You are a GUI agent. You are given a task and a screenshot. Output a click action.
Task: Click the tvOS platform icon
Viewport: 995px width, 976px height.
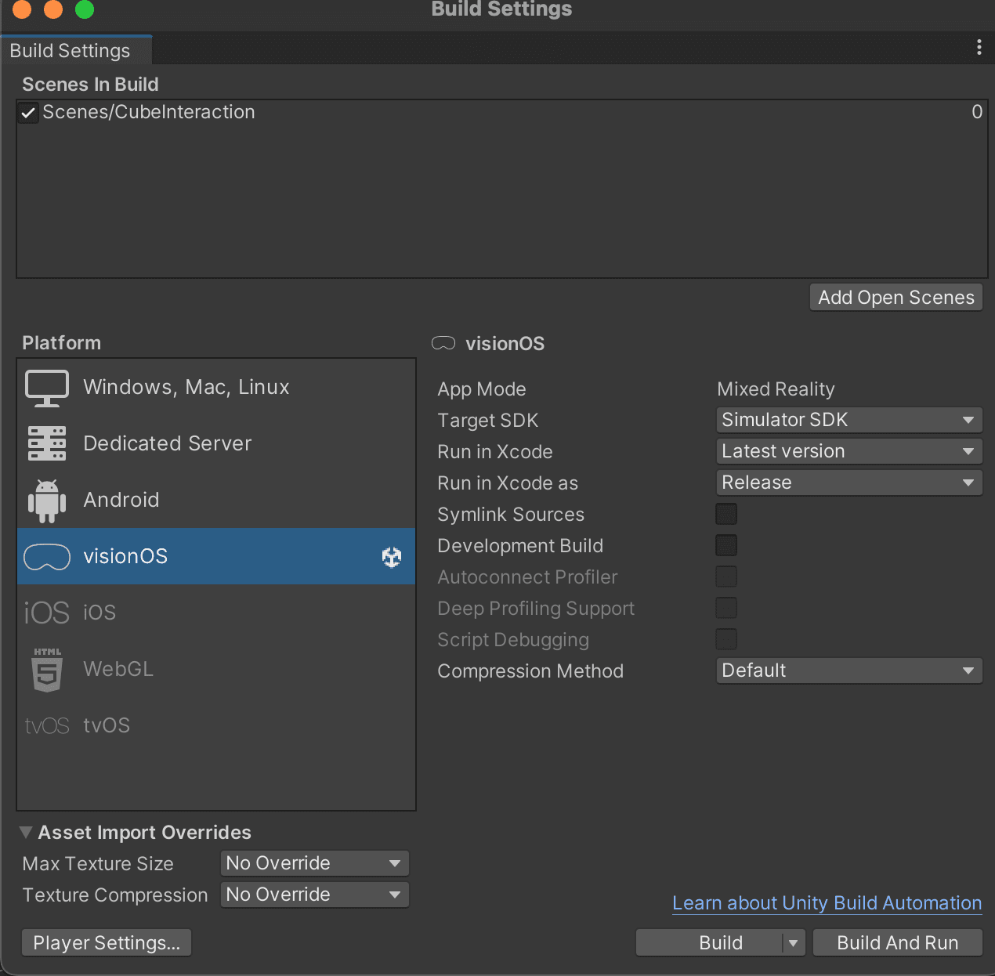(x=47, y=726)
